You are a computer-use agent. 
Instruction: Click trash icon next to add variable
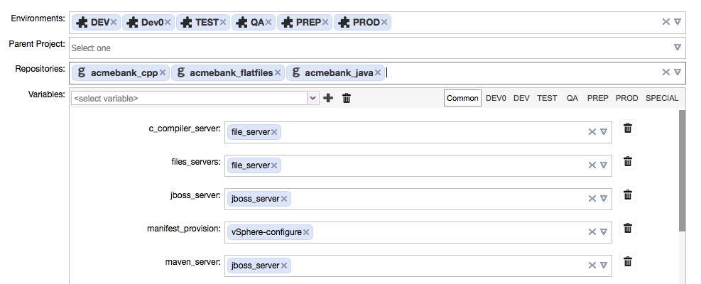coord(347,98)
